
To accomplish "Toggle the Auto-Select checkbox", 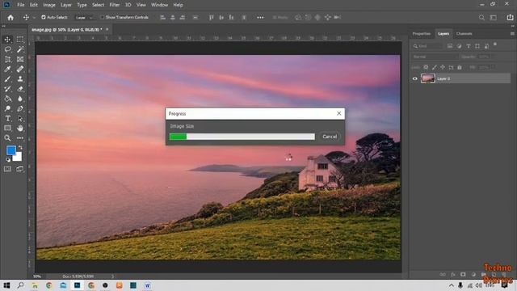I will tap(43, 17).
